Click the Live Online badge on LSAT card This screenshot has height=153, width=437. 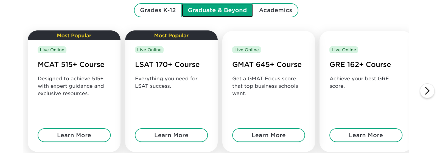[149, 50]
